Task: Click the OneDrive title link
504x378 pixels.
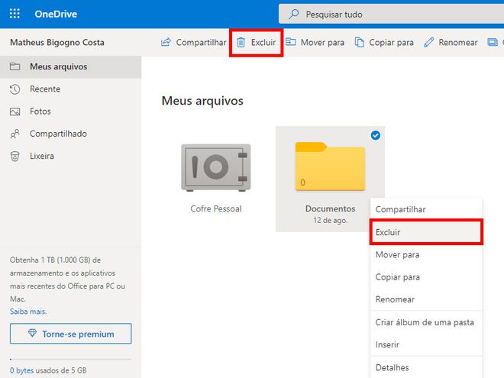Action: (x=56, y=15)
